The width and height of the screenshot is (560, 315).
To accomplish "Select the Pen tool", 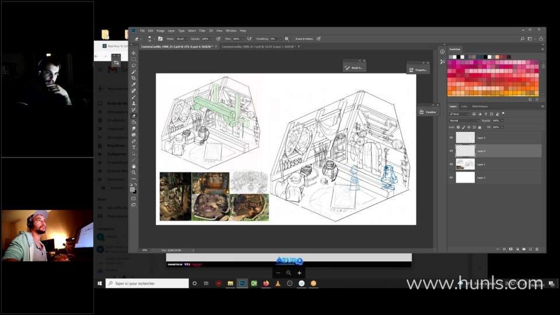I will pyautogui.click(x=134, y=141).
